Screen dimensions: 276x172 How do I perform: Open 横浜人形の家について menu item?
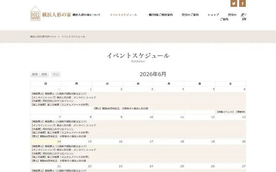(87, 15)
